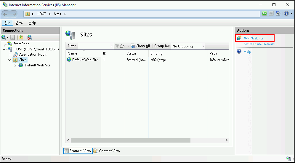Select Start Page in tree

pos(21,44)
